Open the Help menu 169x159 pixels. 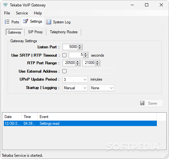[x=38, y=13]
